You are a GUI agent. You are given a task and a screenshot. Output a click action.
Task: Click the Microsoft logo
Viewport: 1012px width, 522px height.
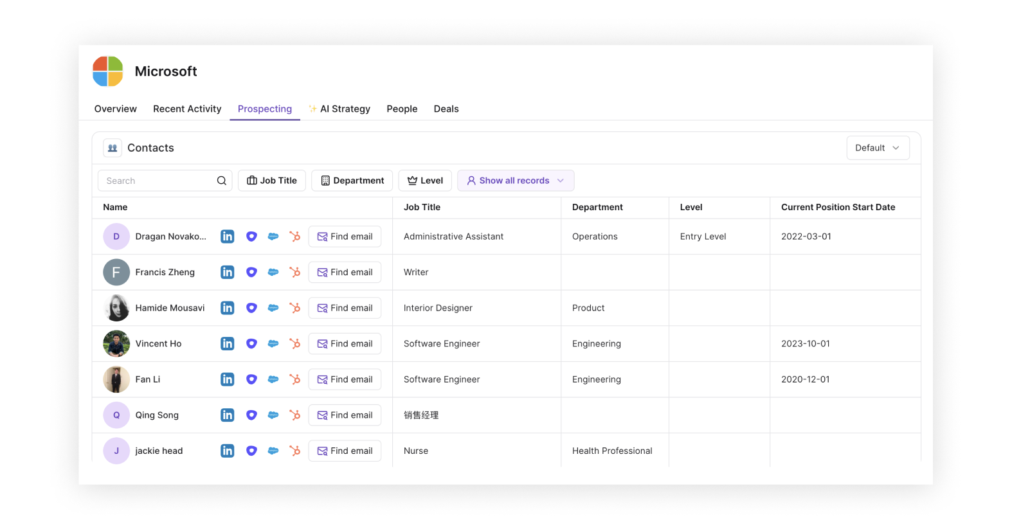[x=108, y=71]
